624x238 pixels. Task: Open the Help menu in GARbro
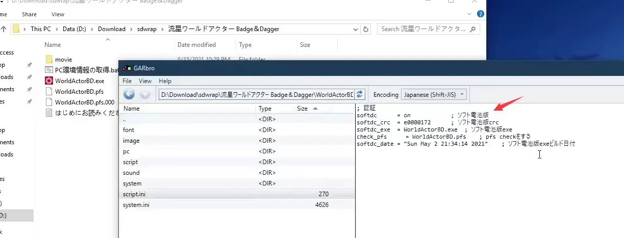[165, 81]
